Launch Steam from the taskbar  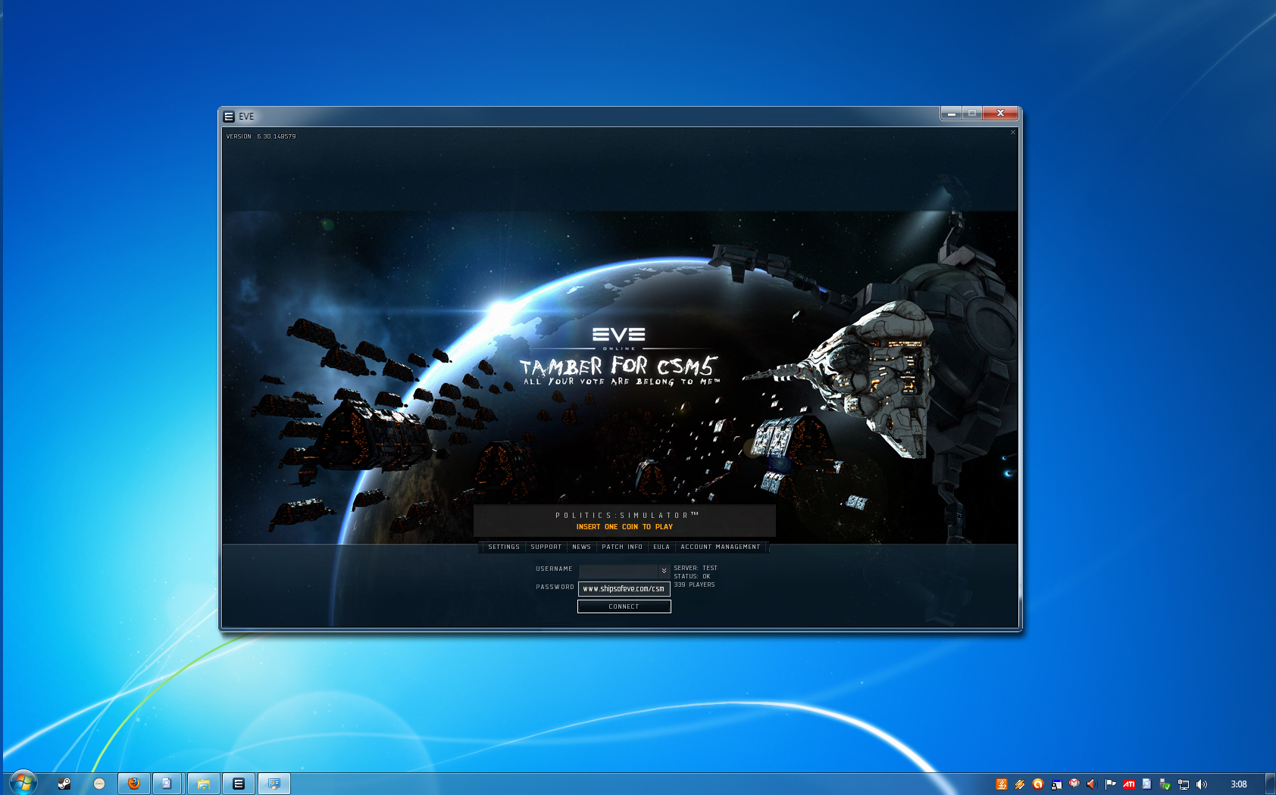64,784
